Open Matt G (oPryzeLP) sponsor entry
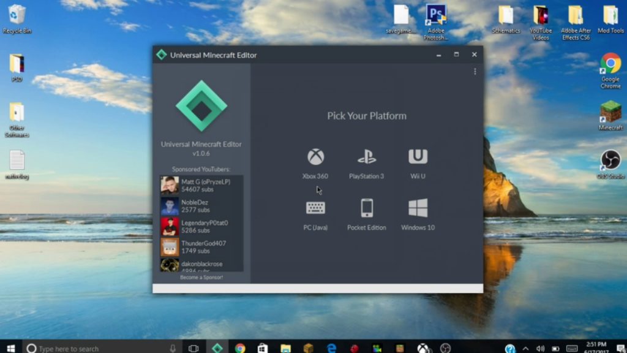Image resolution: width=627 pixels, height=353 pixels. click(201, 185)
